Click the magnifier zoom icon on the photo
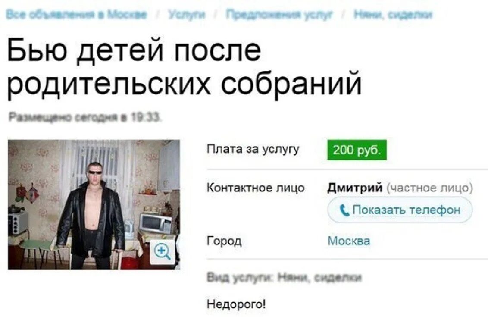488x326 pixels. click(x=163, y=252)
